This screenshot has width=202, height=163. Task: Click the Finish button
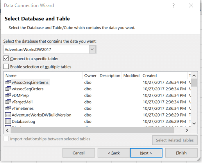coord(181,153)
